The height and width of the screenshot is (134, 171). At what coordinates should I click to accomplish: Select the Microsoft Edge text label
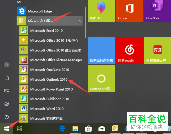point(40,11)
